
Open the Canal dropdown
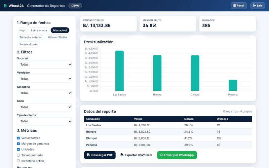coord(44,107)
